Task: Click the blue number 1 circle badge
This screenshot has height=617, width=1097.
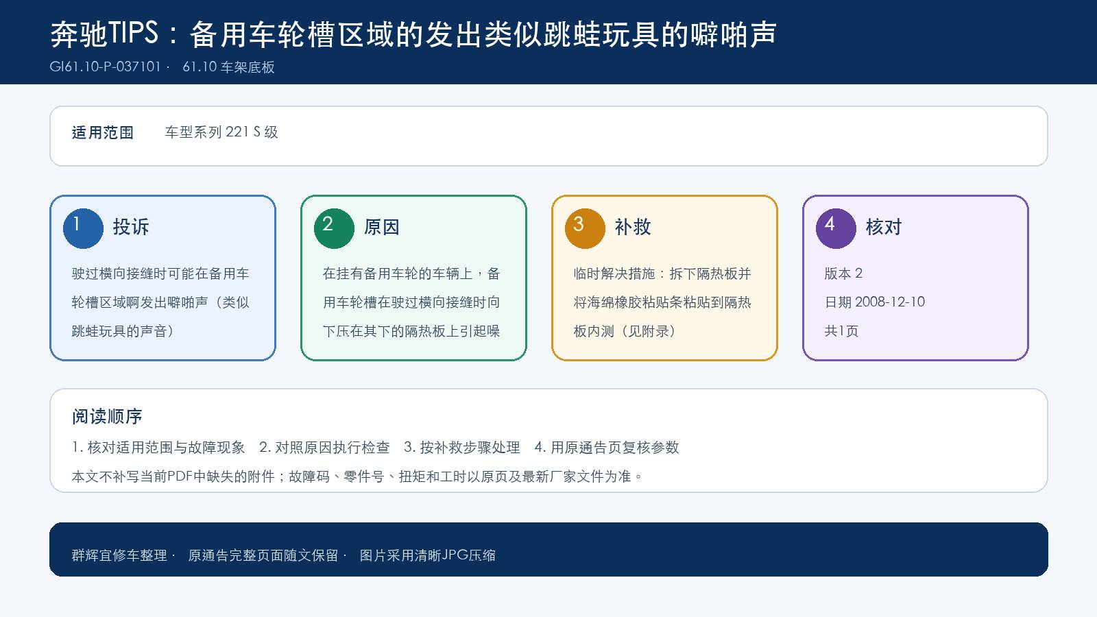Action: 83,228
